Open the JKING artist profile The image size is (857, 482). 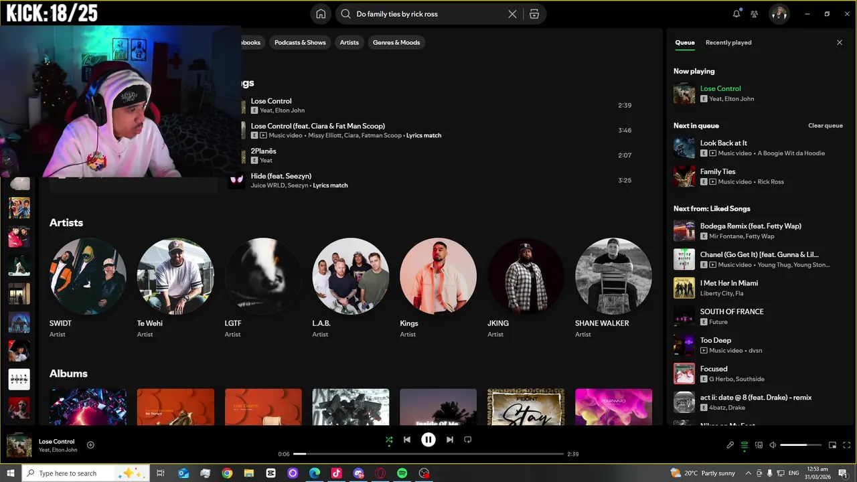(526, 276)
